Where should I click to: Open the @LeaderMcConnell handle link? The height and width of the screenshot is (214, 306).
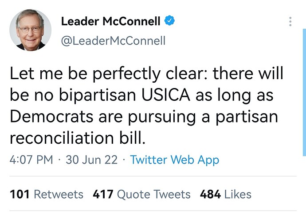[x=113, y=41]
